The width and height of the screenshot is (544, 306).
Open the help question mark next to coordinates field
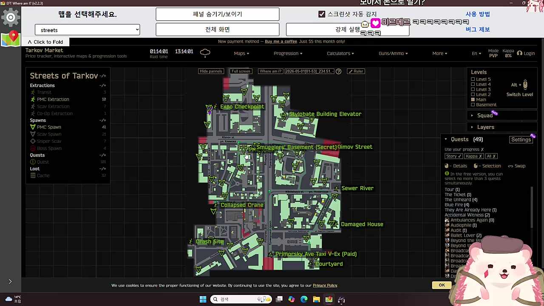click(338, 71)
